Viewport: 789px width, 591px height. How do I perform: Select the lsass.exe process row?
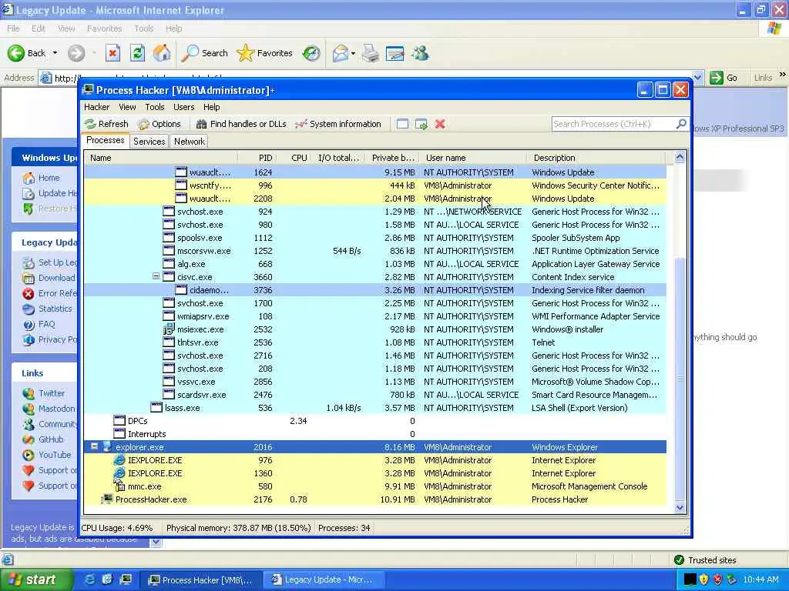pos(375,408)
